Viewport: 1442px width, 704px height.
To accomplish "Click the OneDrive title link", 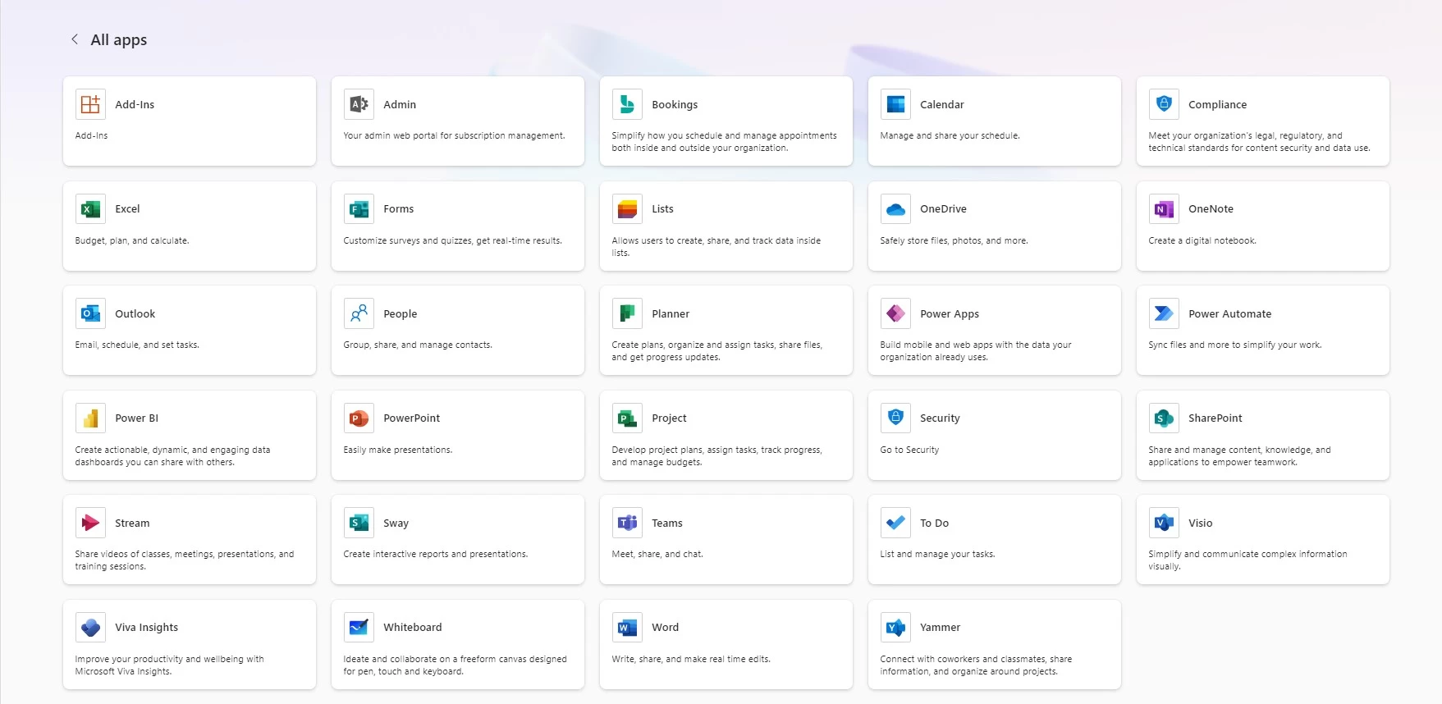I will (x=943, y=209).
